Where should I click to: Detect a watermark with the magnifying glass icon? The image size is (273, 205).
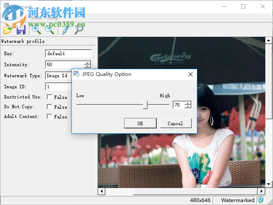(79, 30)
